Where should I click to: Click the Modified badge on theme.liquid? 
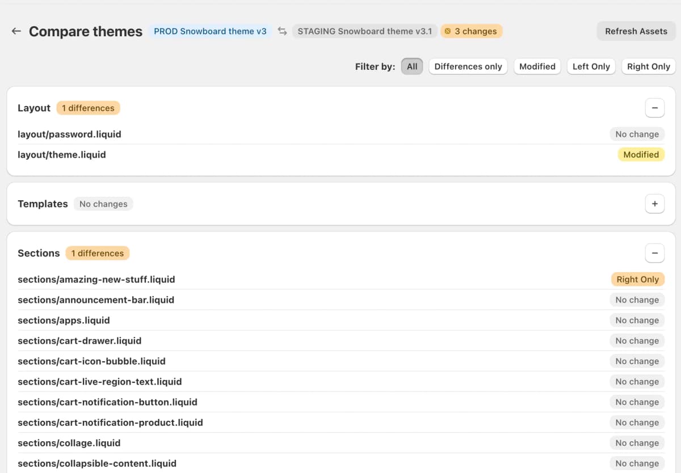[x=641, y=154]
